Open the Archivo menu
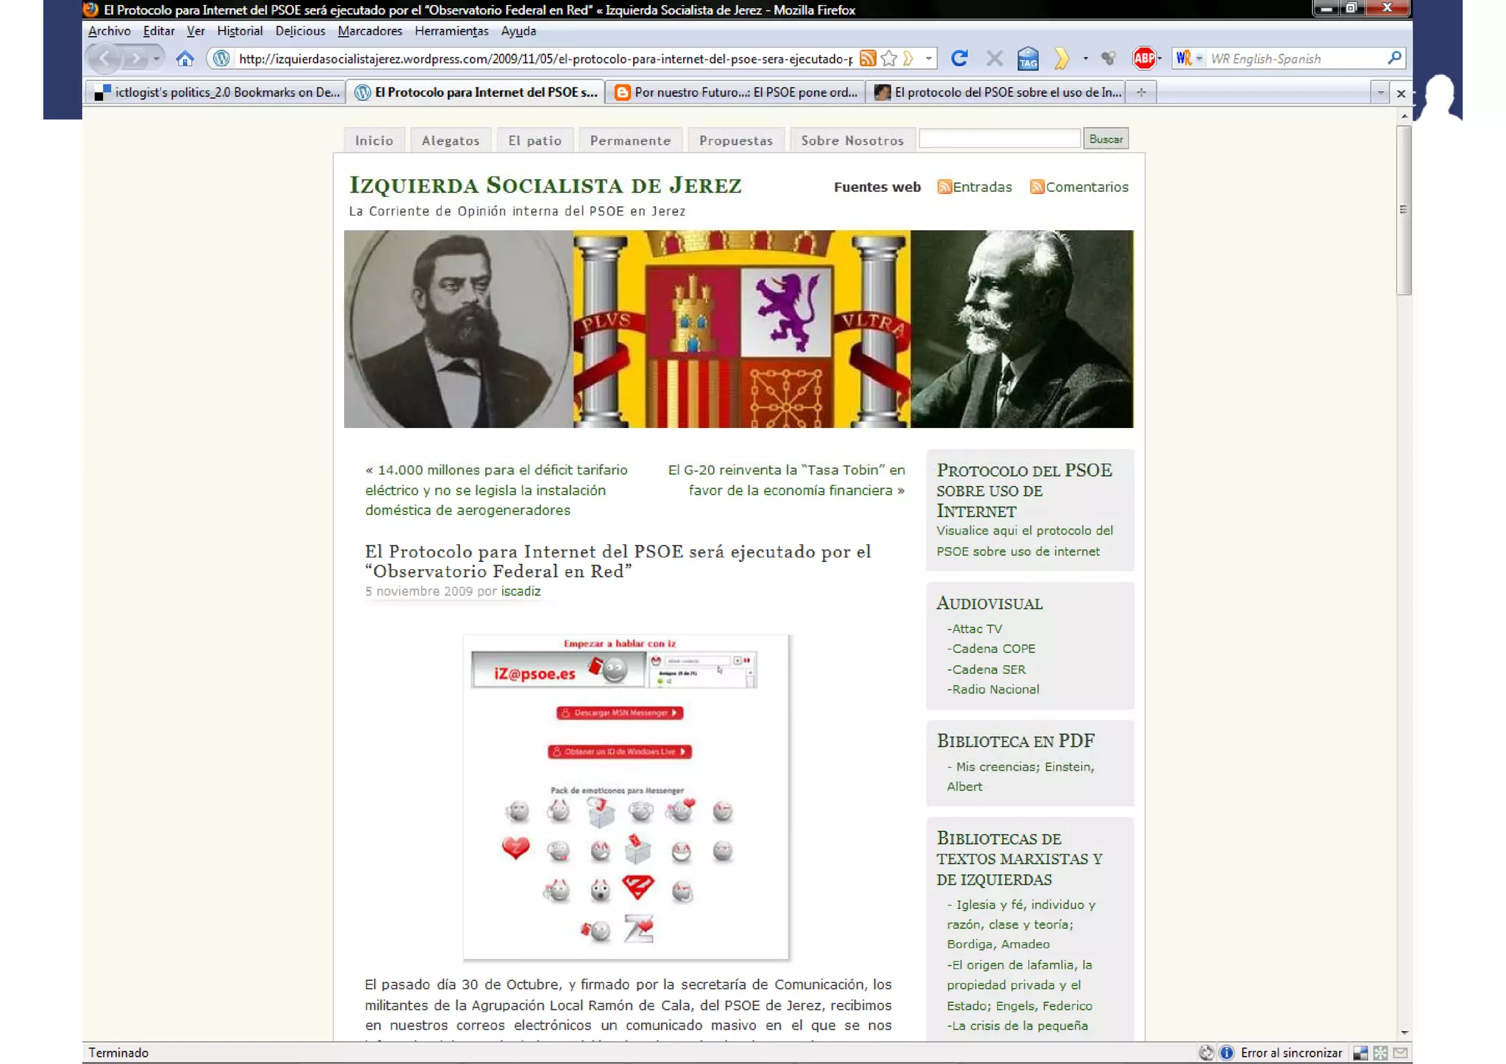The image size is (1506, 1064). tap(109, 31)
